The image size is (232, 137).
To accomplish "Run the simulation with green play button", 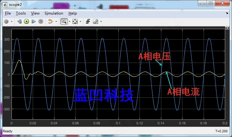I will (x=26, y=21).
